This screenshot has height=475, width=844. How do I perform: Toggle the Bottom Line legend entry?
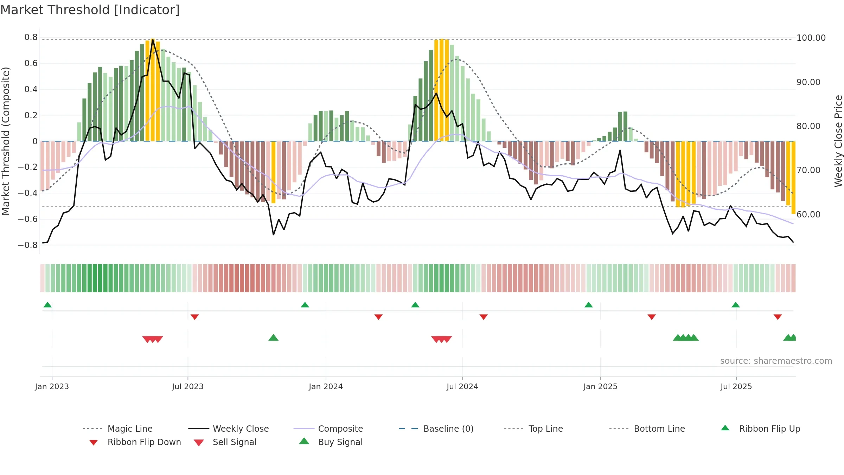pos(647,429)
